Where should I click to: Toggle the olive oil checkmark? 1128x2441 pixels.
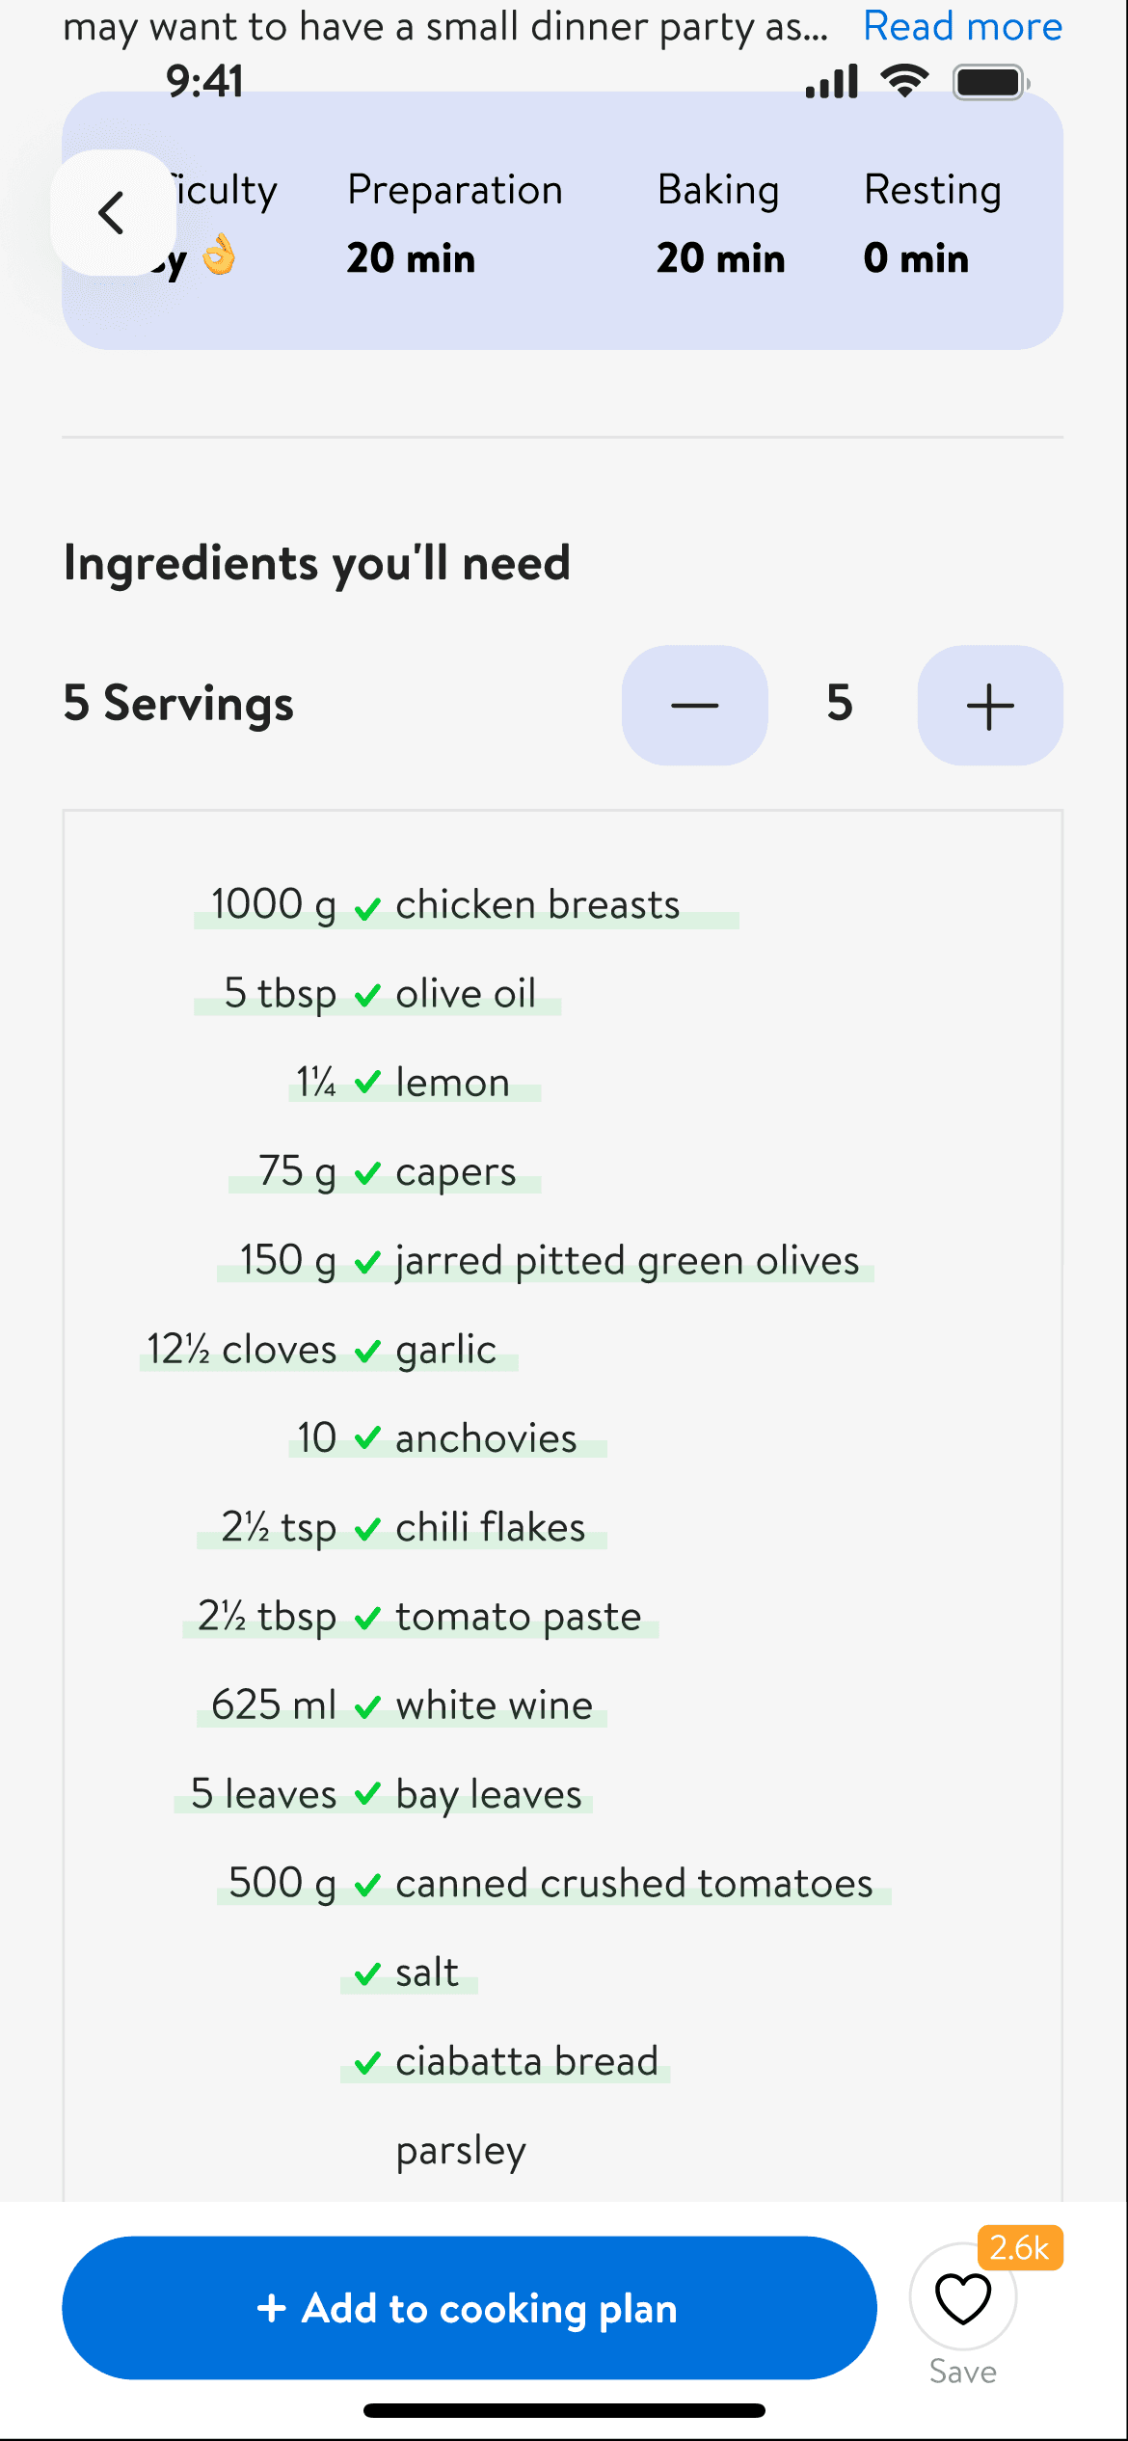click(367, 996)
